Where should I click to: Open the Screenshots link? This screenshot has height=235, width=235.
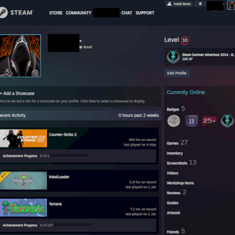pos(177,163)
